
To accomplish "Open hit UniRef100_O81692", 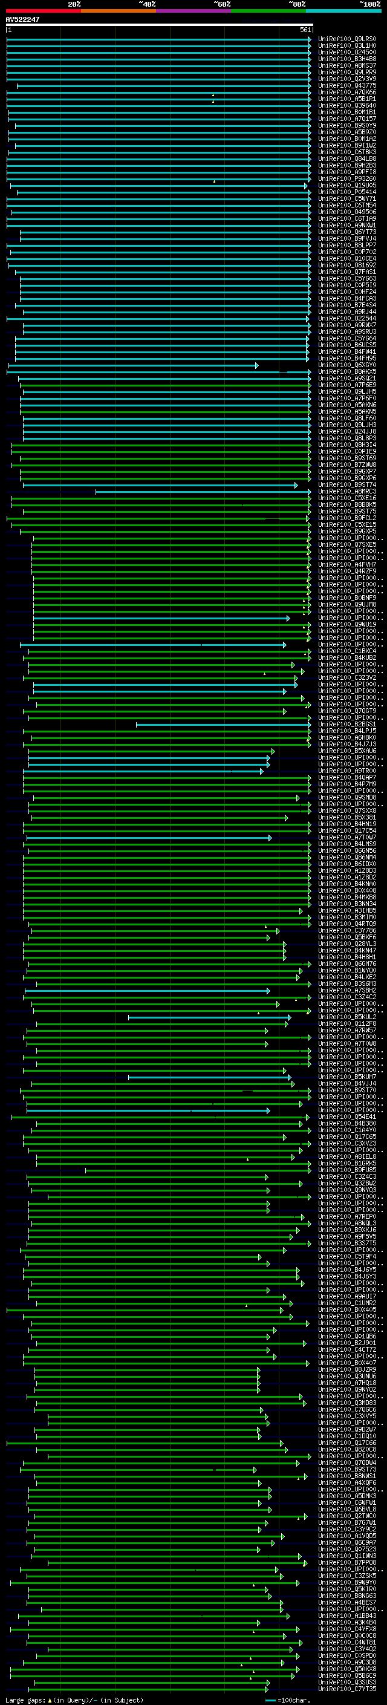I will point(347,266).
